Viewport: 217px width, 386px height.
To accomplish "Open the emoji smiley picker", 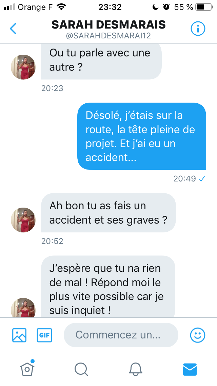I will [x=198, y=335].
